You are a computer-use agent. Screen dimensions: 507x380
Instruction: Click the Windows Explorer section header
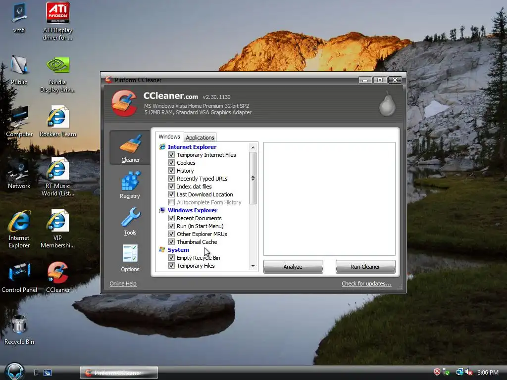pos(193,210)
